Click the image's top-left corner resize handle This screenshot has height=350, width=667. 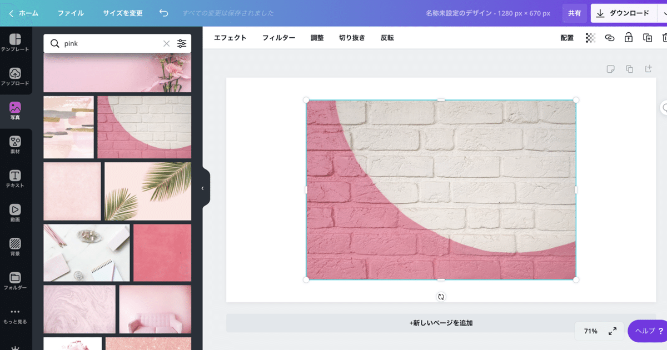click(x=306, y=100)
